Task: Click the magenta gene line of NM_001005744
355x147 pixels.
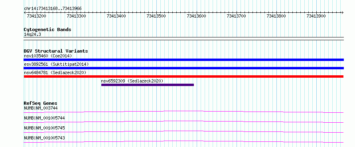Action: pos(183,122)
